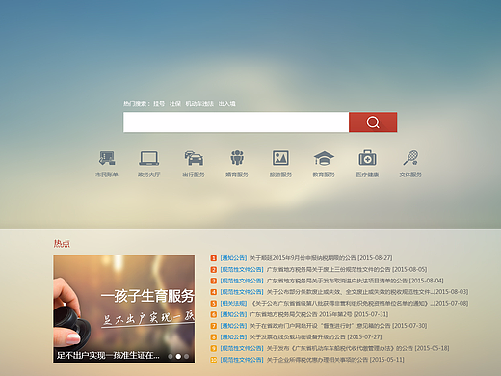Open the announcement dated 2015-08-04
This screenshot has height=376, width=501.
(356, 281)
